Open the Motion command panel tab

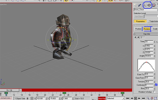pyautogui.click(x=149, y=5)
